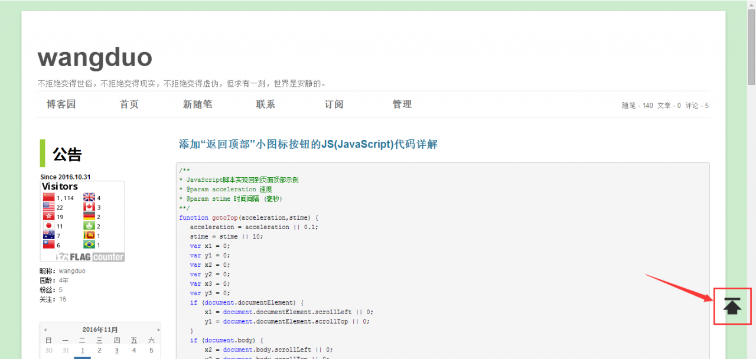This screenshot has width=756, height=359.
Task: Click calendar day 4
Action: (134, 350)
